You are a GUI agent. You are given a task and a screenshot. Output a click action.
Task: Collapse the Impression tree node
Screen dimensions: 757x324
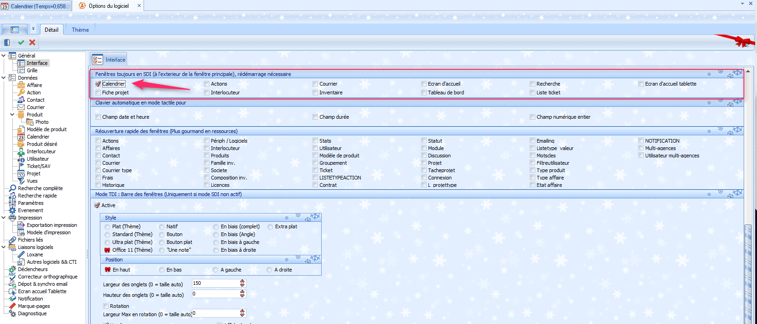tap(4, 218)
